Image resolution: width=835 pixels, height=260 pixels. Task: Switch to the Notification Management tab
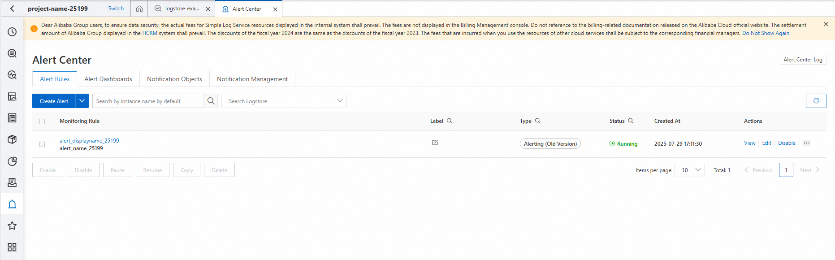[252, 79]
